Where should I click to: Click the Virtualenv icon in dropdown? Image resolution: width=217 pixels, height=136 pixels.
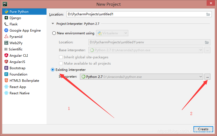100,33
